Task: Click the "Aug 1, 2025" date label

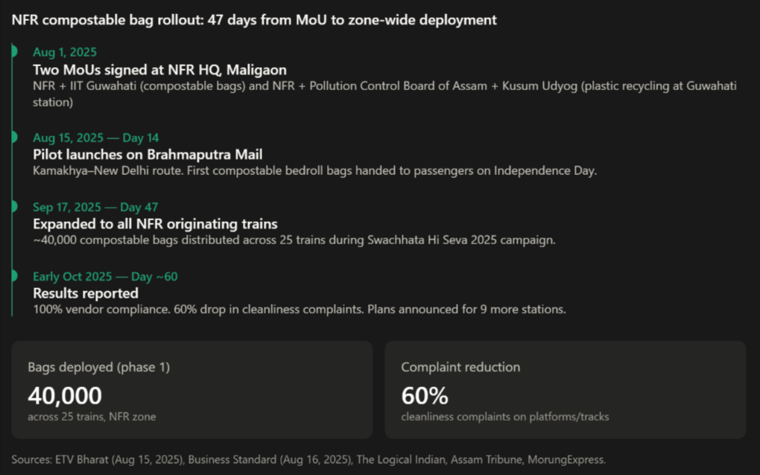Action: pos(65,52)
